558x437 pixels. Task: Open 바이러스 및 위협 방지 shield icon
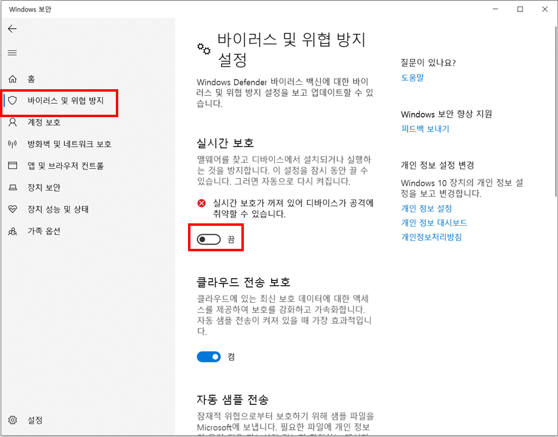13,101
